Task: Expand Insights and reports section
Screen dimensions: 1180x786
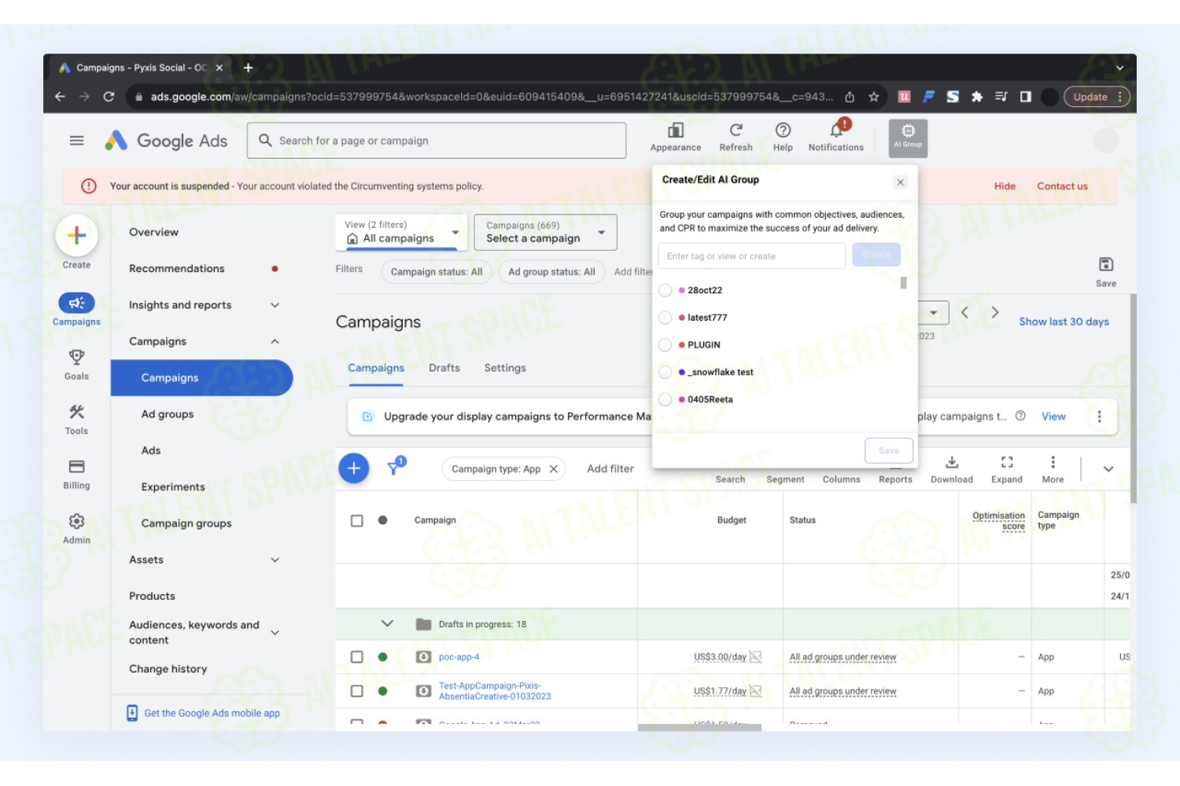Action: tap(275, 305)
